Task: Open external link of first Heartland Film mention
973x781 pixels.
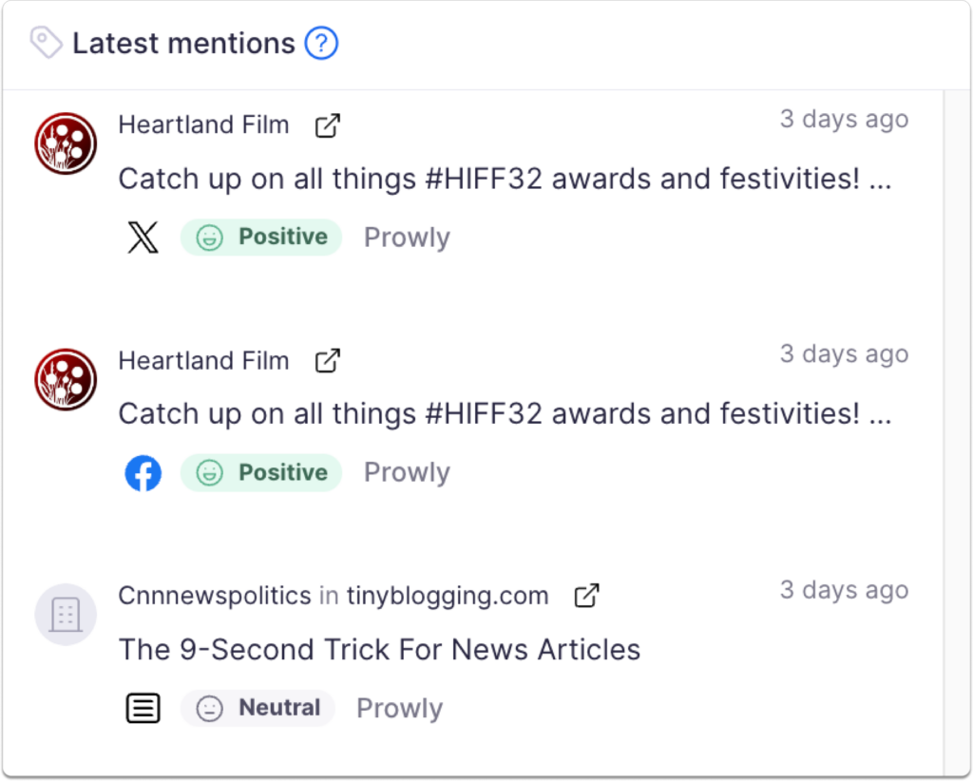Action: coord(327,125)
